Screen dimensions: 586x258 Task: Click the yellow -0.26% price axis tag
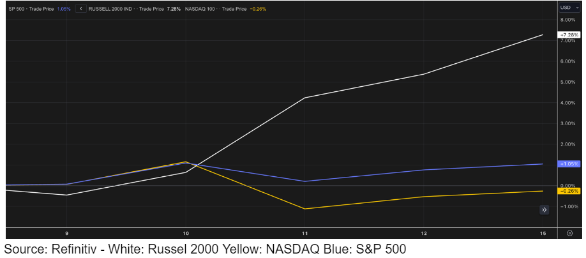pyautogui.click(x=568, y=191)
